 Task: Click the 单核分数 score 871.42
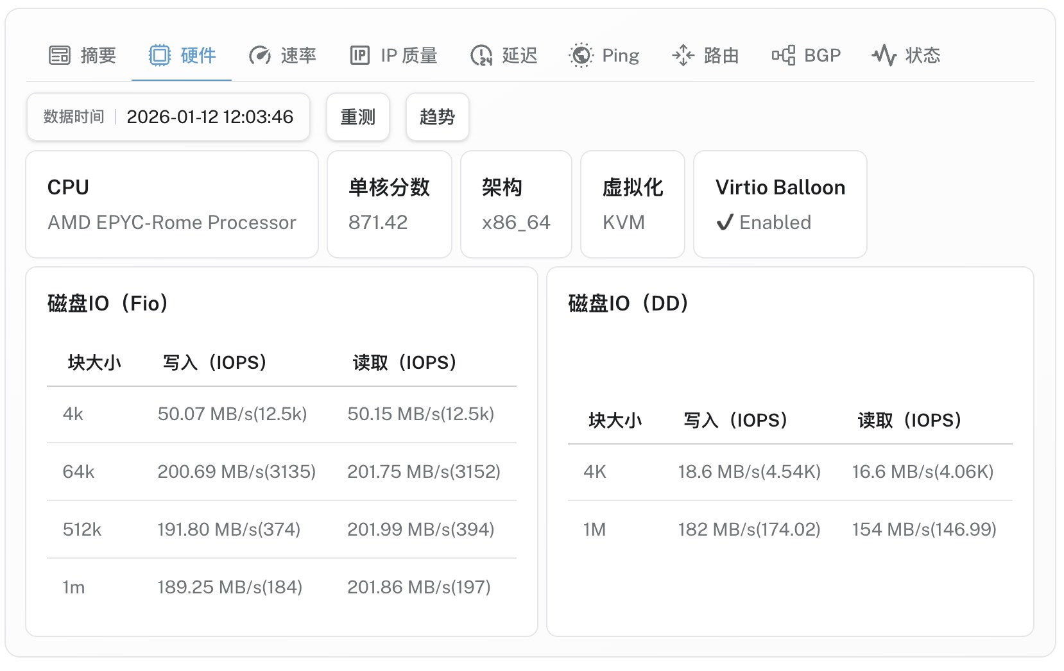click(378, 223)
